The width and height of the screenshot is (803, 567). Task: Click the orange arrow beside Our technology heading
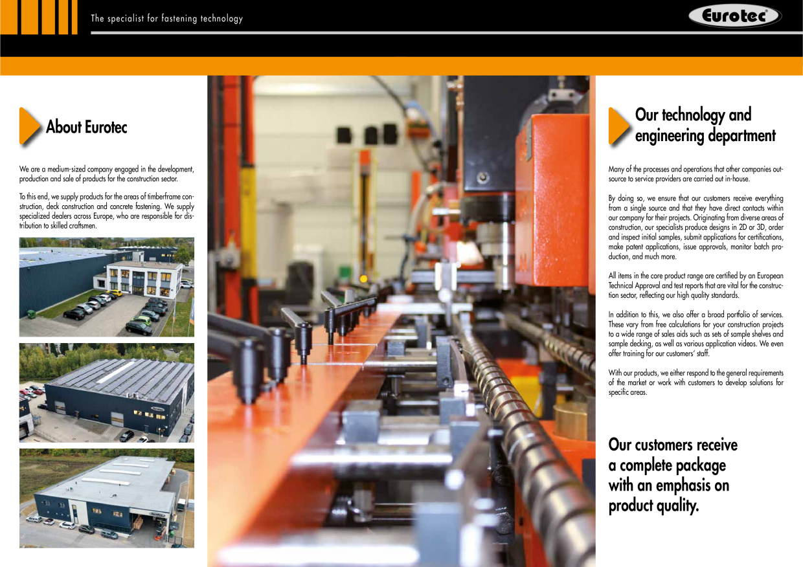point(620,126)
